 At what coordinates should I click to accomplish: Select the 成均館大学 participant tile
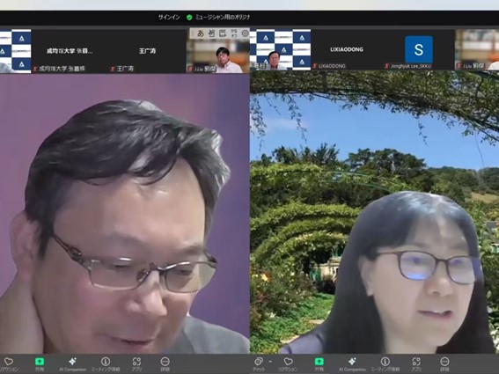(x=70, y=51)
